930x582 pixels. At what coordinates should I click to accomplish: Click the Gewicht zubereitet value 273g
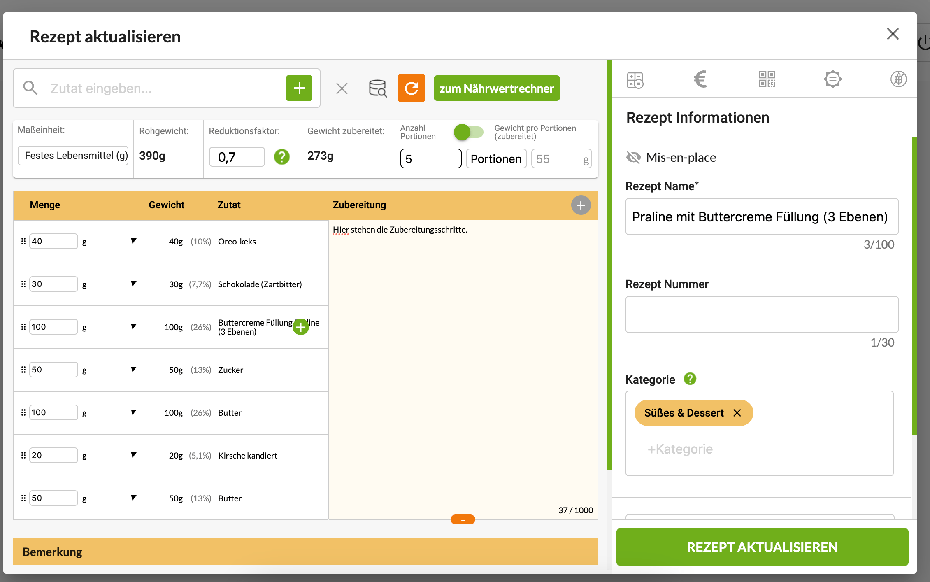pyautogui.click(x=320, y=156)
